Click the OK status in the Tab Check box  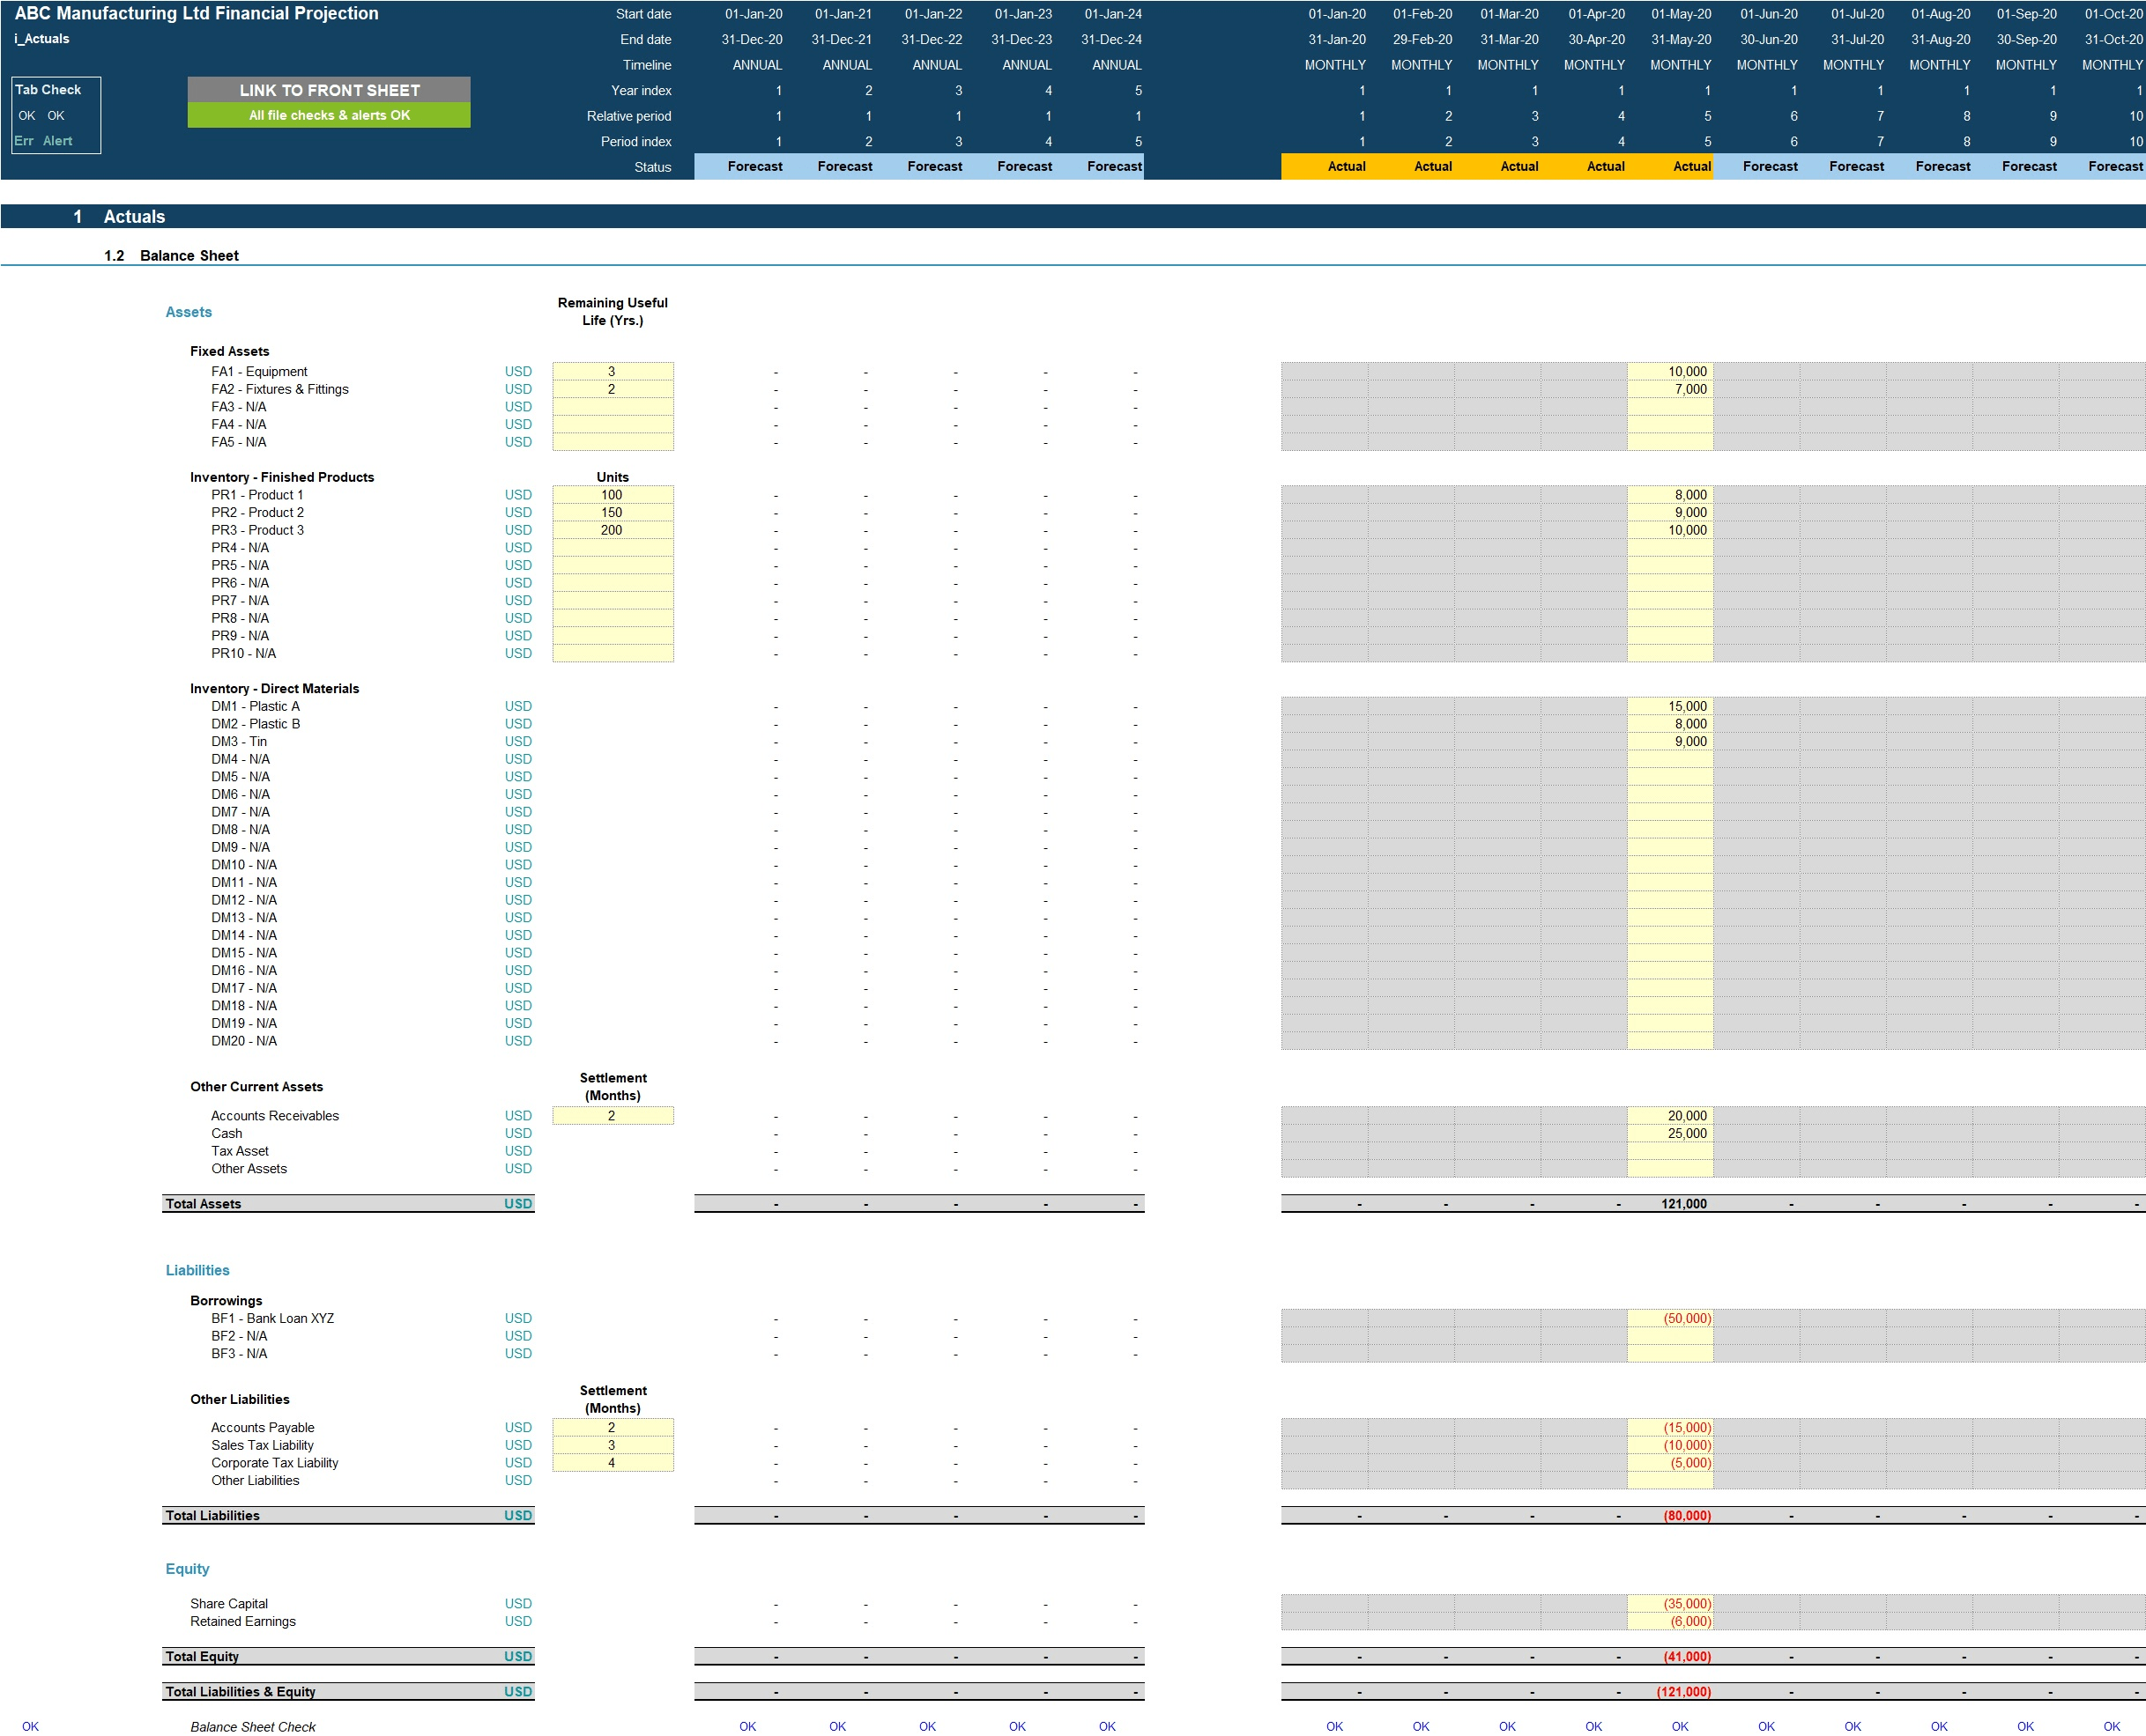[x=26, y=115]
